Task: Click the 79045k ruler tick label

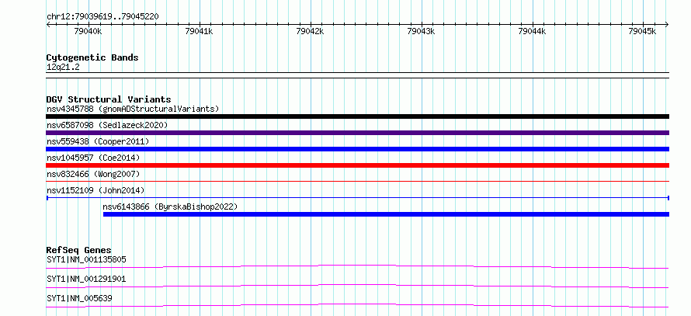Action: coord(643,31)
